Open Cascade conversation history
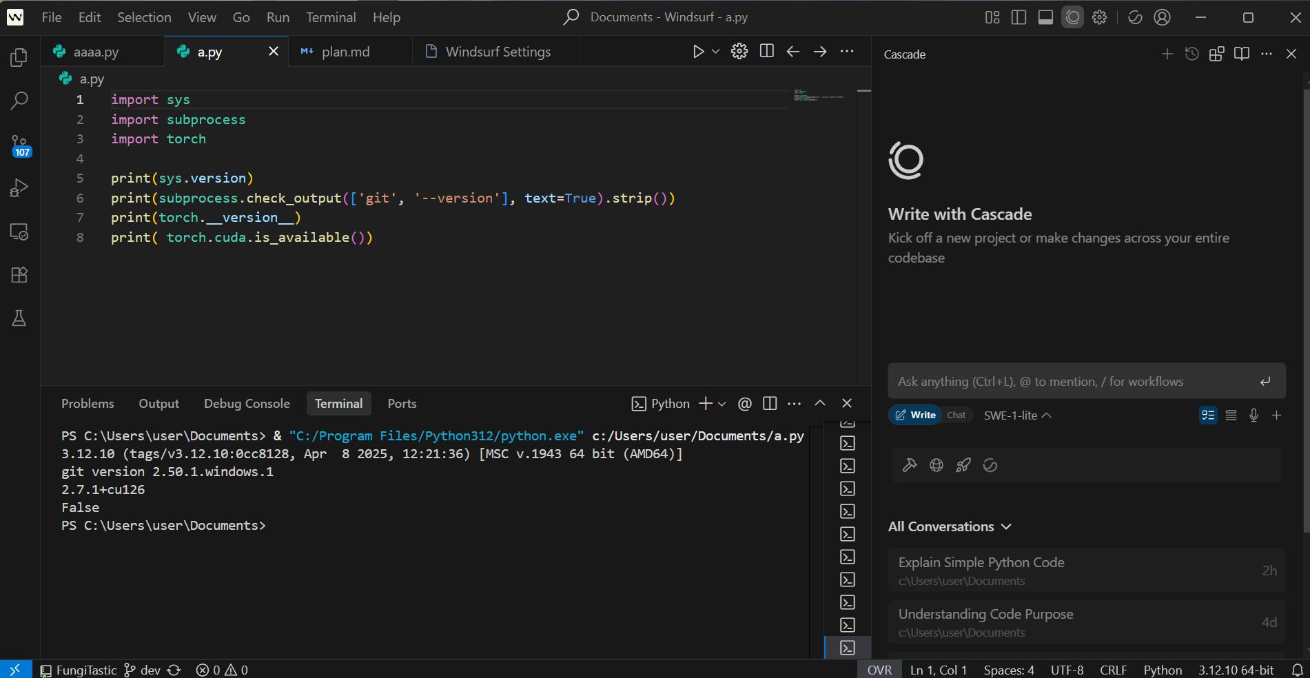The height and width of the screenshot is (678, 1310). click(1191, 54)
